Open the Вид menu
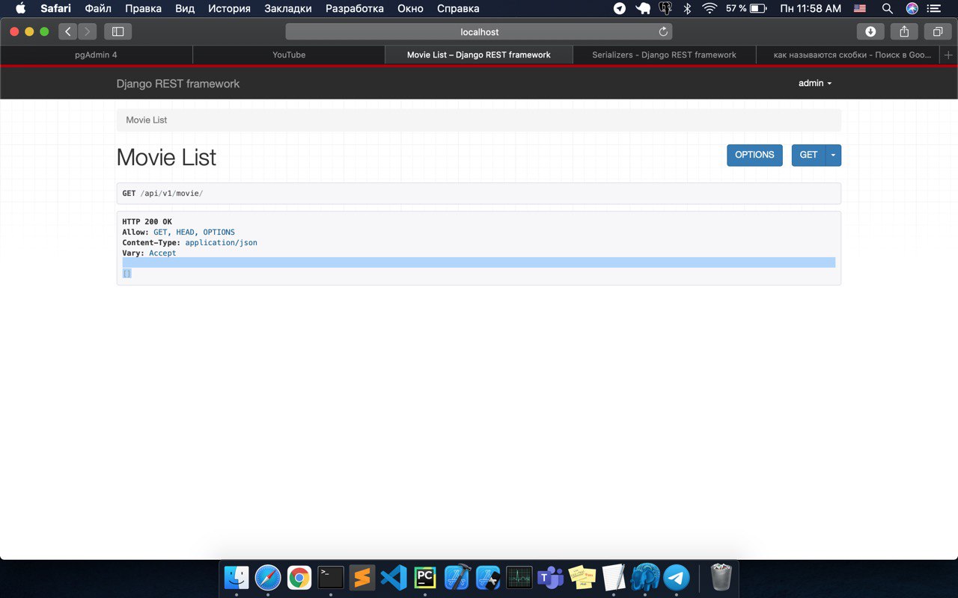This screenshot has width=958, height=598. 185,9
